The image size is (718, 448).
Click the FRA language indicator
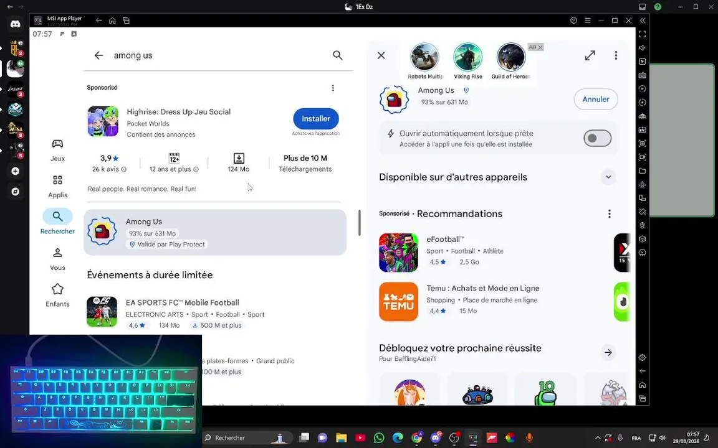point(636,438)
